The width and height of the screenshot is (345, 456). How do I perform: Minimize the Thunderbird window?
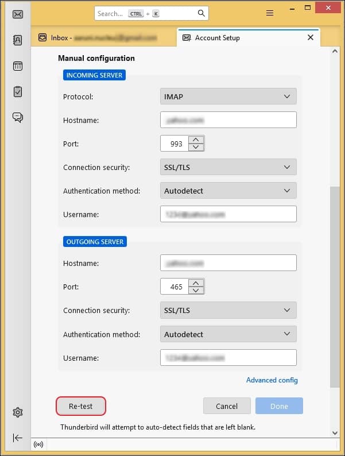(292, 9)
